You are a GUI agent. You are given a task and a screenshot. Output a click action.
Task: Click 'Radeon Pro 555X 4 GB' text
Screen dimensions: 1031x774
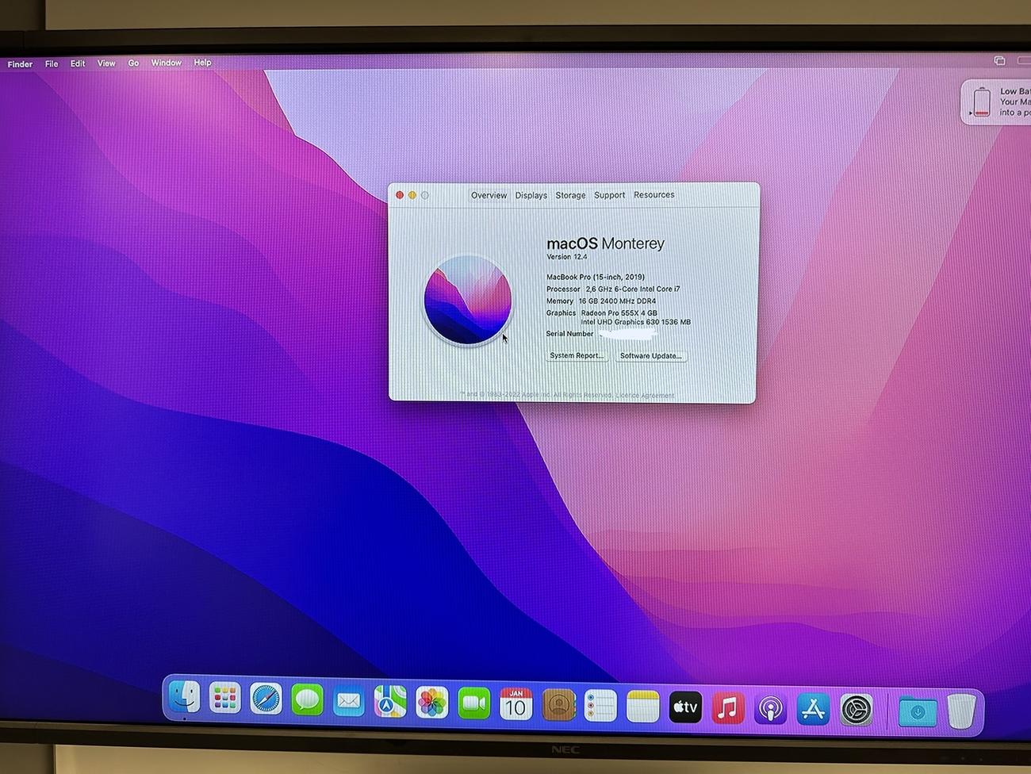(619, 313)
